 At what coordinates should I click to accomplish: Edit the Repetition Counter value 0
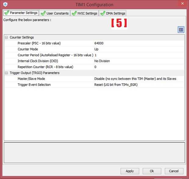point(95,67)
